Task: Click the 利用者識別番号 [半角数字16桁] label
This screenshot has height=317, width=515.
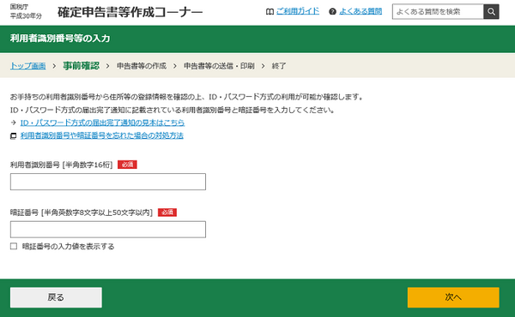Action: tap(62, 164)
